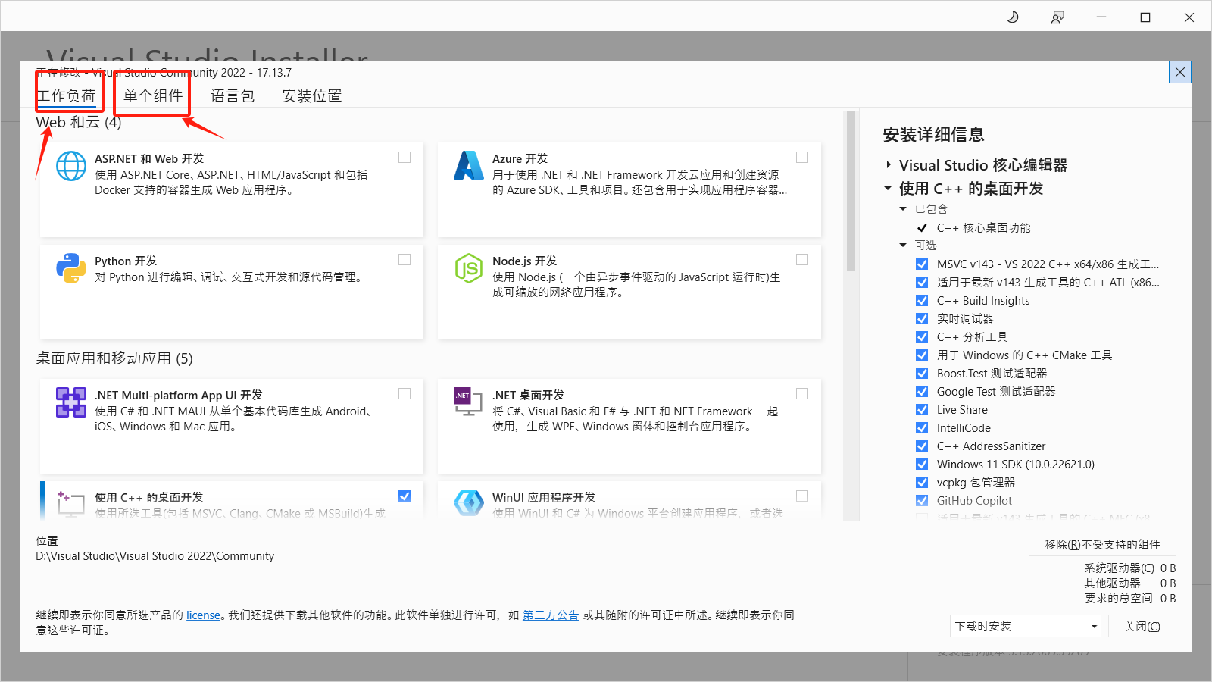Click the ASP.NET globe workload icon

(x=71, y=166)
